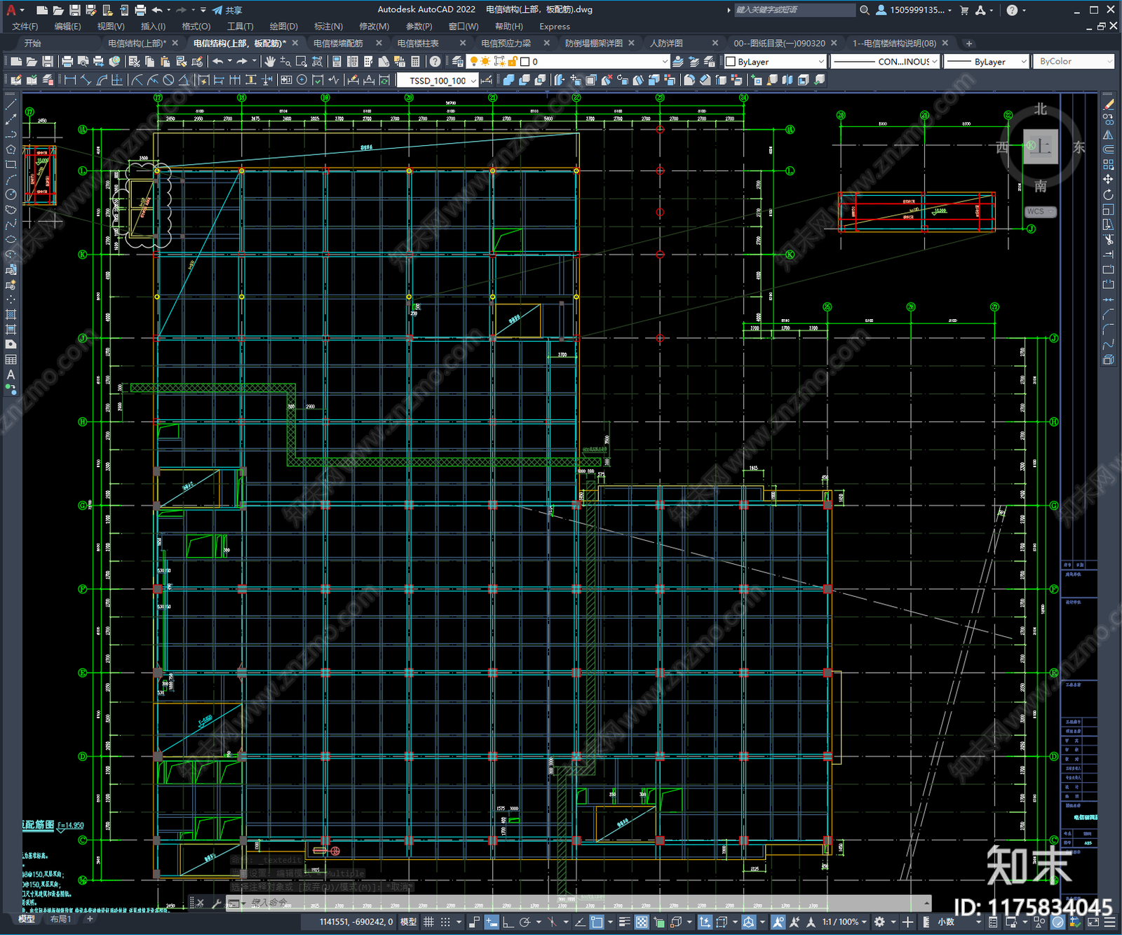Viewport: 1122px width, 935px height.
Task: Click the command line input field
Action: 585,903
